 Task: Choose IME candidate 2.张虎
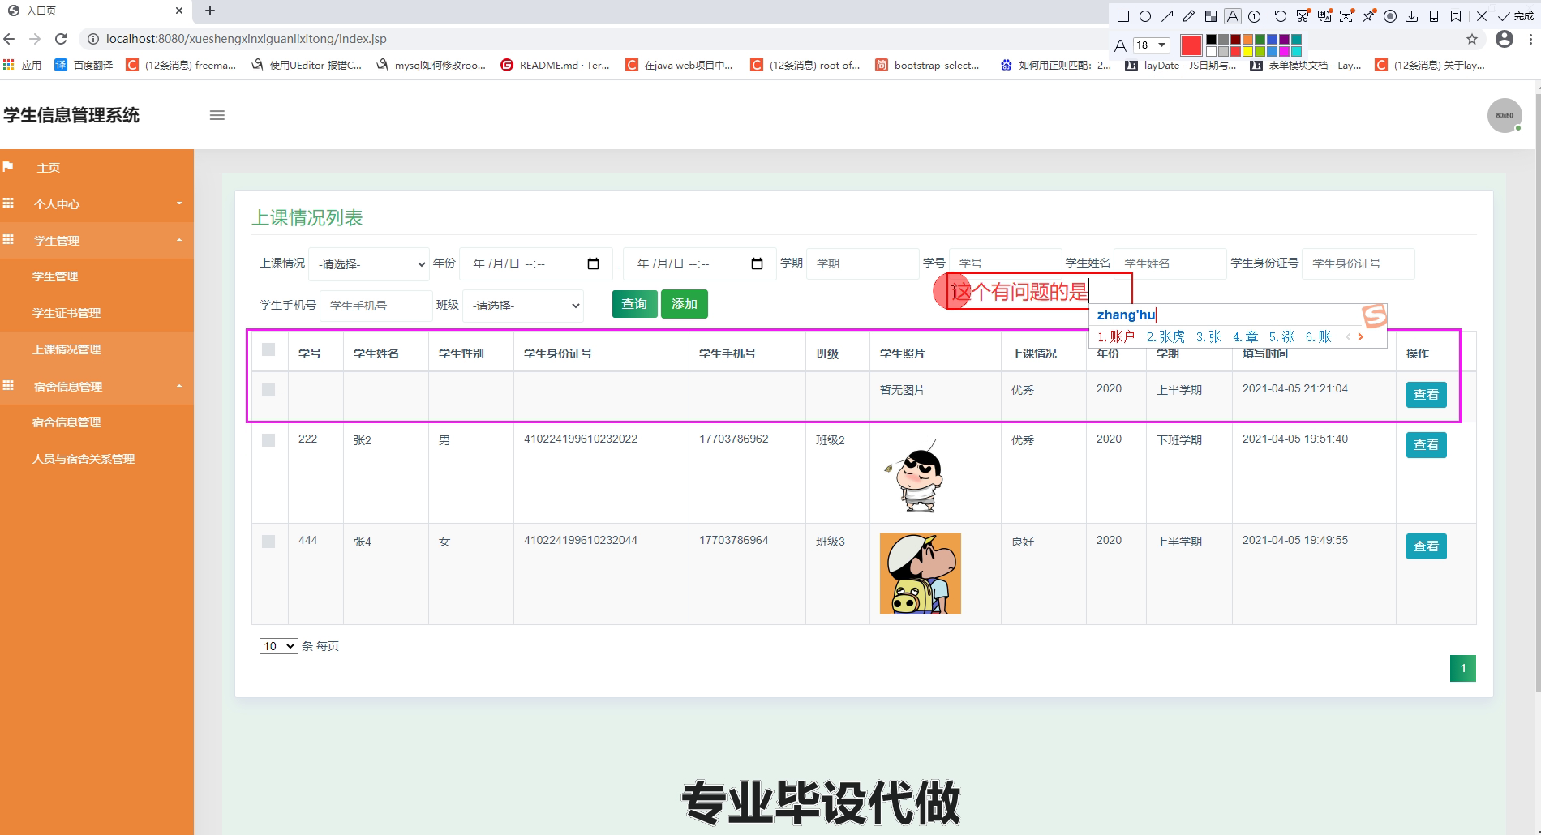pos(1165,336)
